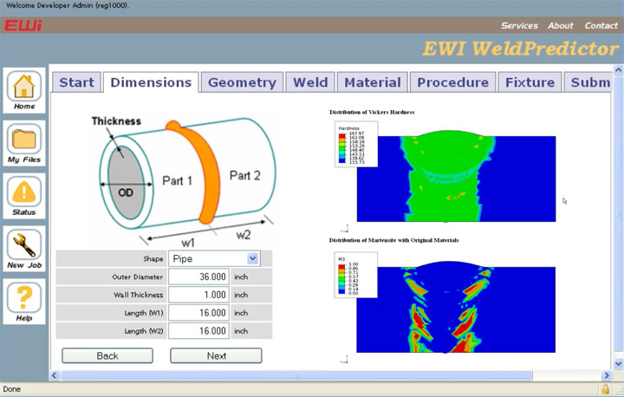Click the 'Done' status bar text
The width and height of the screenshot is (624, 397).
pyautogui.click(x=11, y=389)
